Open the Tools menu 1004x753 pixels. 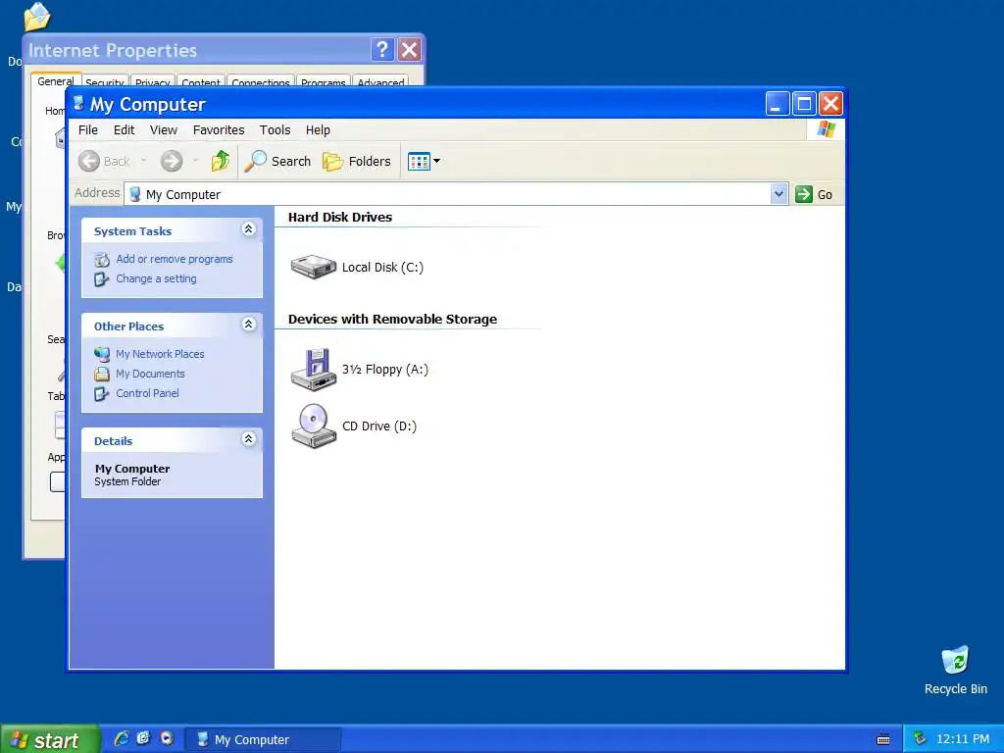pyautogui.click(x=275, y=130)
